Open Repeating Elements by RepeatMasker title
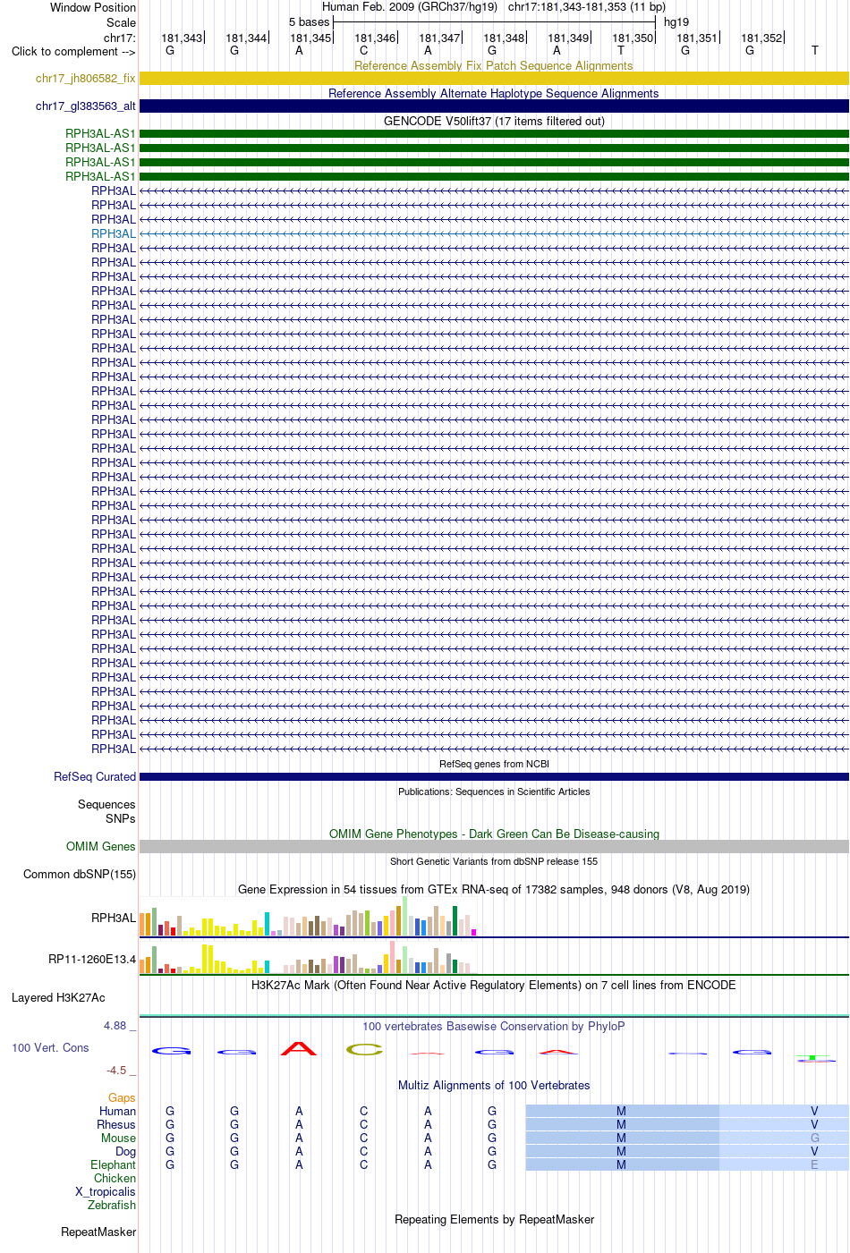The height and width of the screenshot is (1253, 850). coord(494,1219)
